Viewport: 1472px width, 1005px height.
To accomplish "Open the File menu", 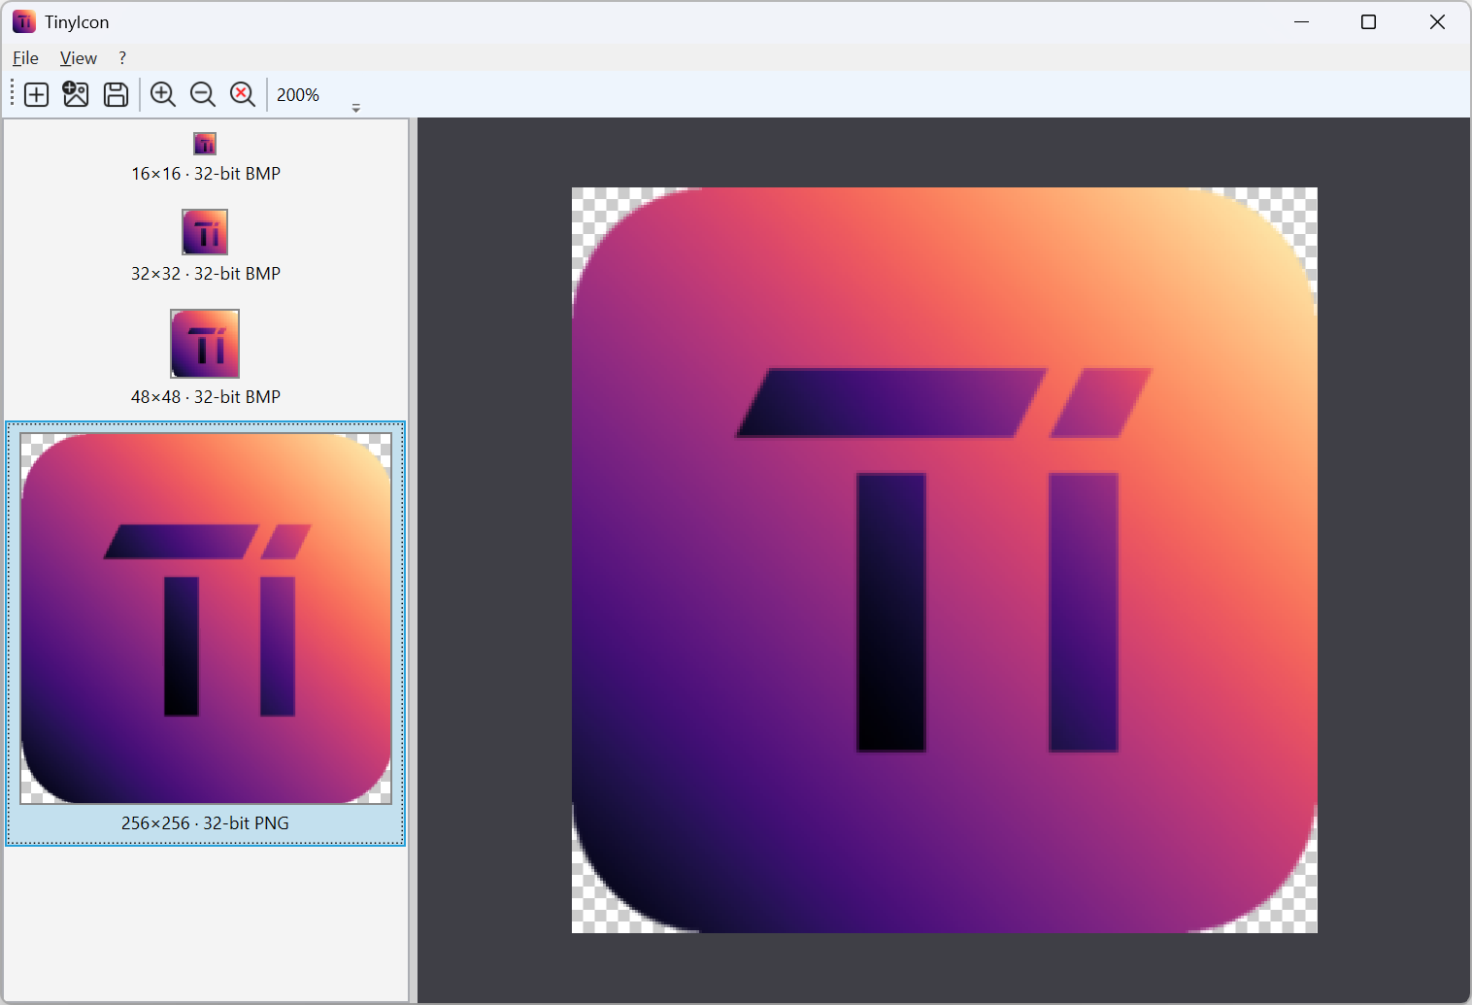I will (26, 58).
